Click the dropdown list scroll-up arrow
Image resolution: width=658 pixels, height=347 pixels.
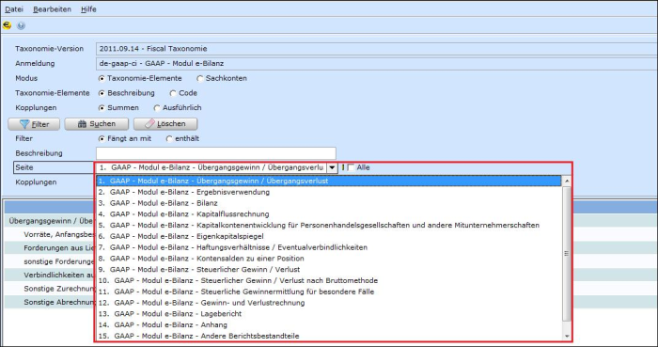pos(567,181)
